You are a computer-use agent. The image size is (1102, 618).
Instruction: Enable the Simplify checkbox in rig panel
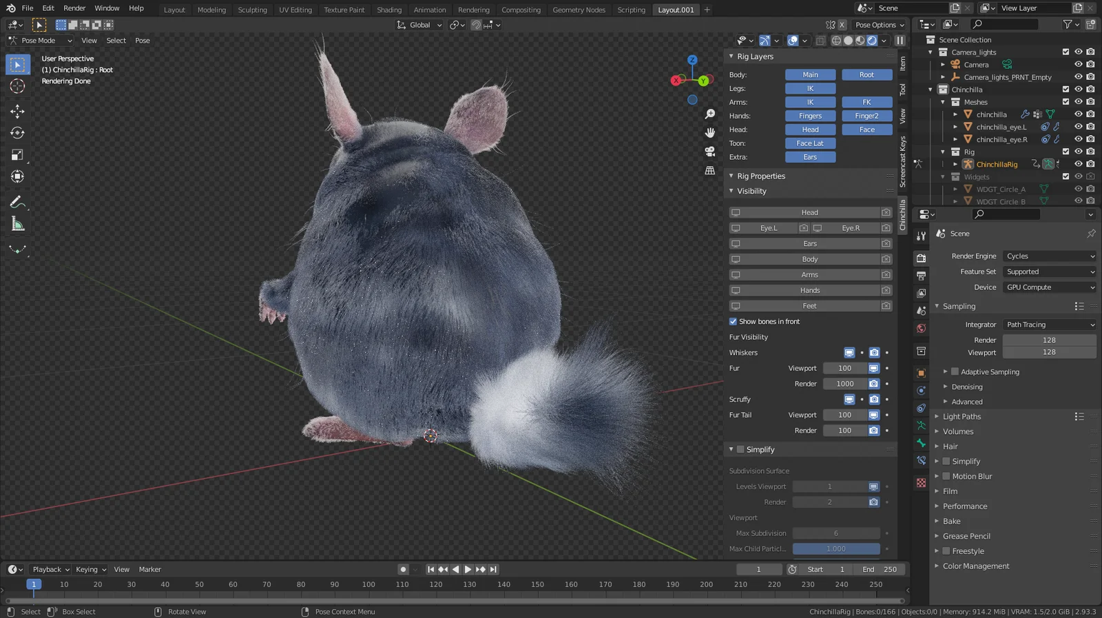[740, 450]
